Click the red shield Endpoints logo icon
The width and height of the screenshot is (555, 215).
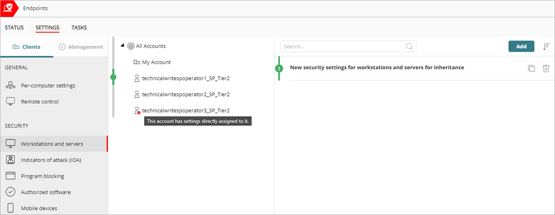[x=8, y=8]
